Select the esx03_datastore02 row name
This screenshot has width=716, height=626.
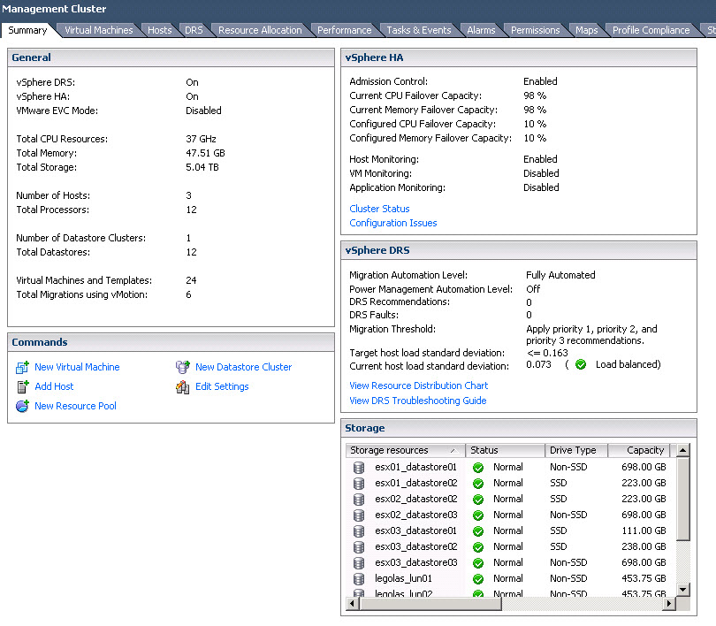click(415, 547)
